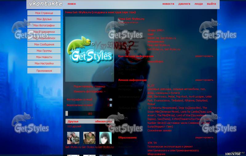This screenshot has height=156, width=246.
Task: Click Редактировать страницу link
Action: 89,86
